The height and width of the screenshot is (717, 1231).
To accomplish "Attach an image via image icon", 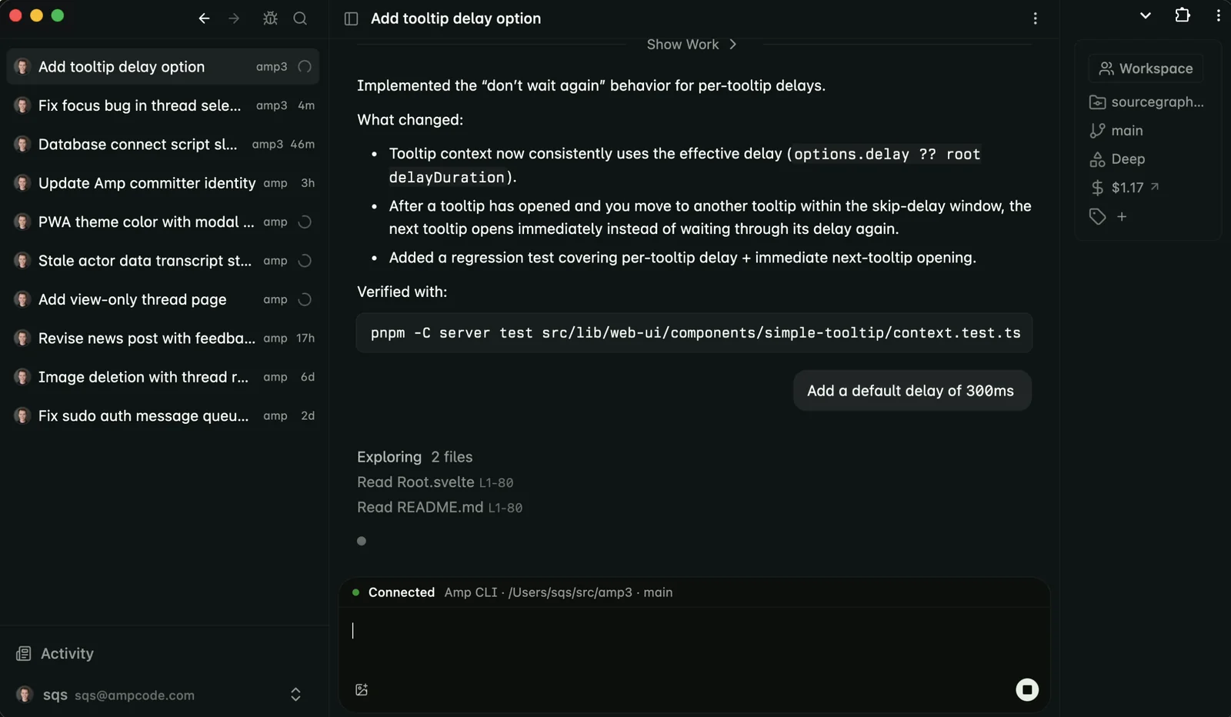I will pyautogui.click(x=362, y=689).
